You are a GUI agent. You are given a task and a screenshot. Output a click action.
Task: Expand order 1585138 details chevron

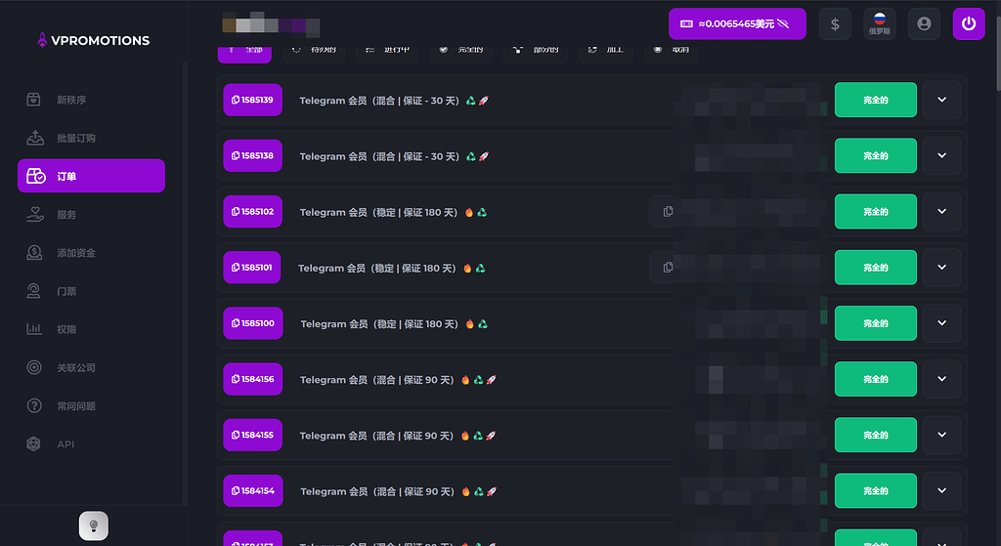(941, 155)
